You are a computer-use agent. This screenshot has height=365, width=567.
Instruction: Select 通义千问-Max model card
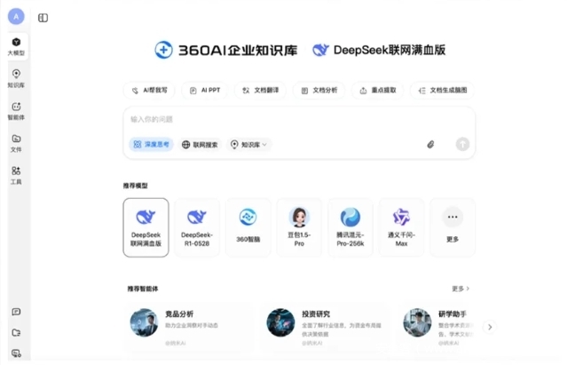tap(401, 227)
